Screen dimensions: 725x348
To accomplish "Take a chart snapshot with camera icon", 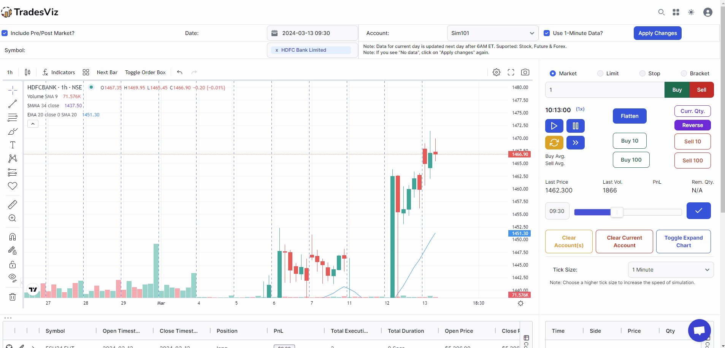I will coord(525,72).
